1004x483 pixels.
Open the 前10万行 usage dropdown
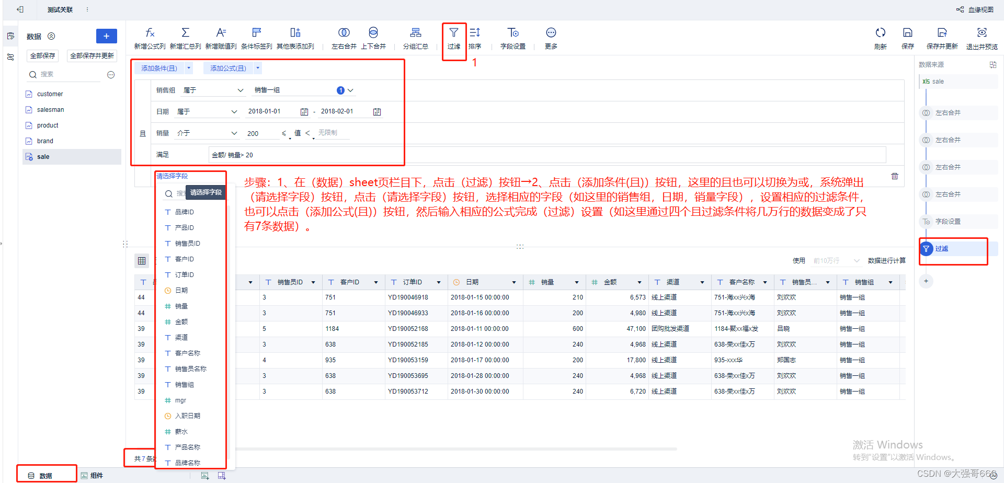(x=836, y=261)
